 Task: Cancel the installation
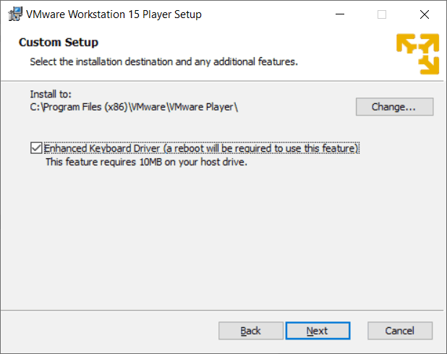(x=399, y=331)
